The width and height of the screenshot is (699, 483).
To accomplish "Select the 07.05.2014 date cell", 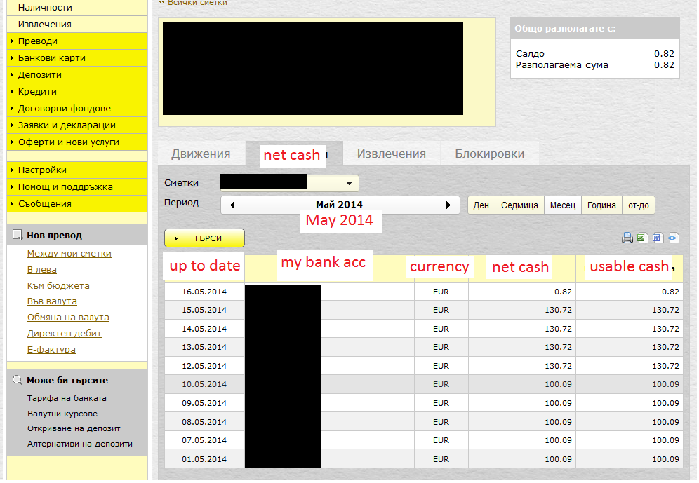I will click(x=204, y=440).
